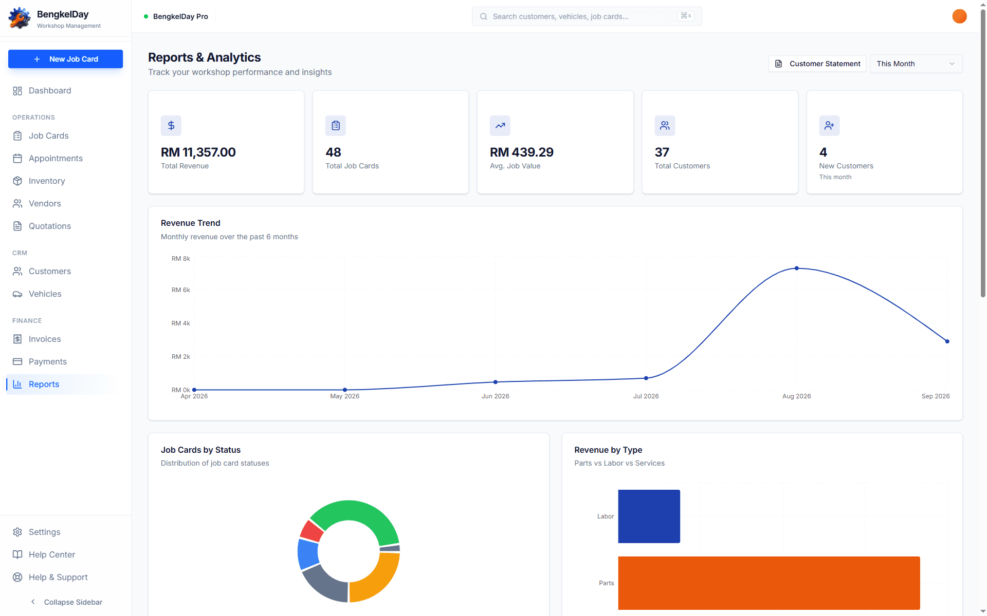Click the Settings gear icon
Screen dimensions: 987x616
click(17, 532)
